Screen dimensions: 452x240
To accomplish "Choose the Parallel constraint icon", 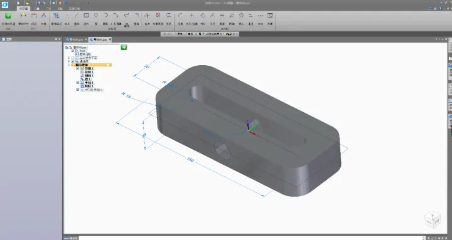I will [x=212, y=15].
